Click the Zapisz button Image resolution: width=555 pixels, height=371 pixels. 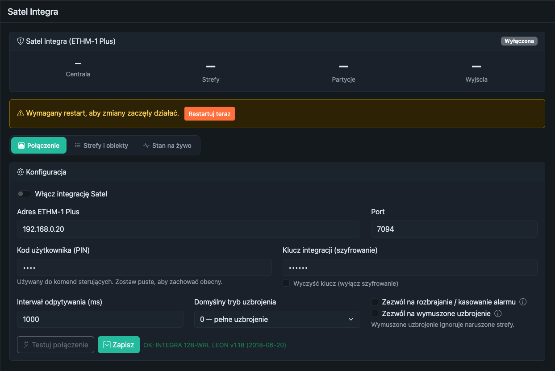click(119, 345)
